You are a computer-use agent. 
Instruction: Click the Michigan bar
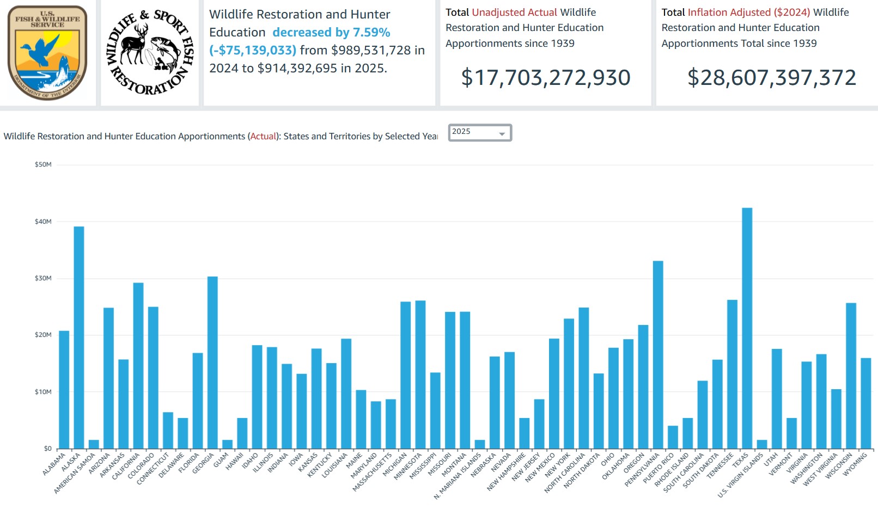(406, 375)
